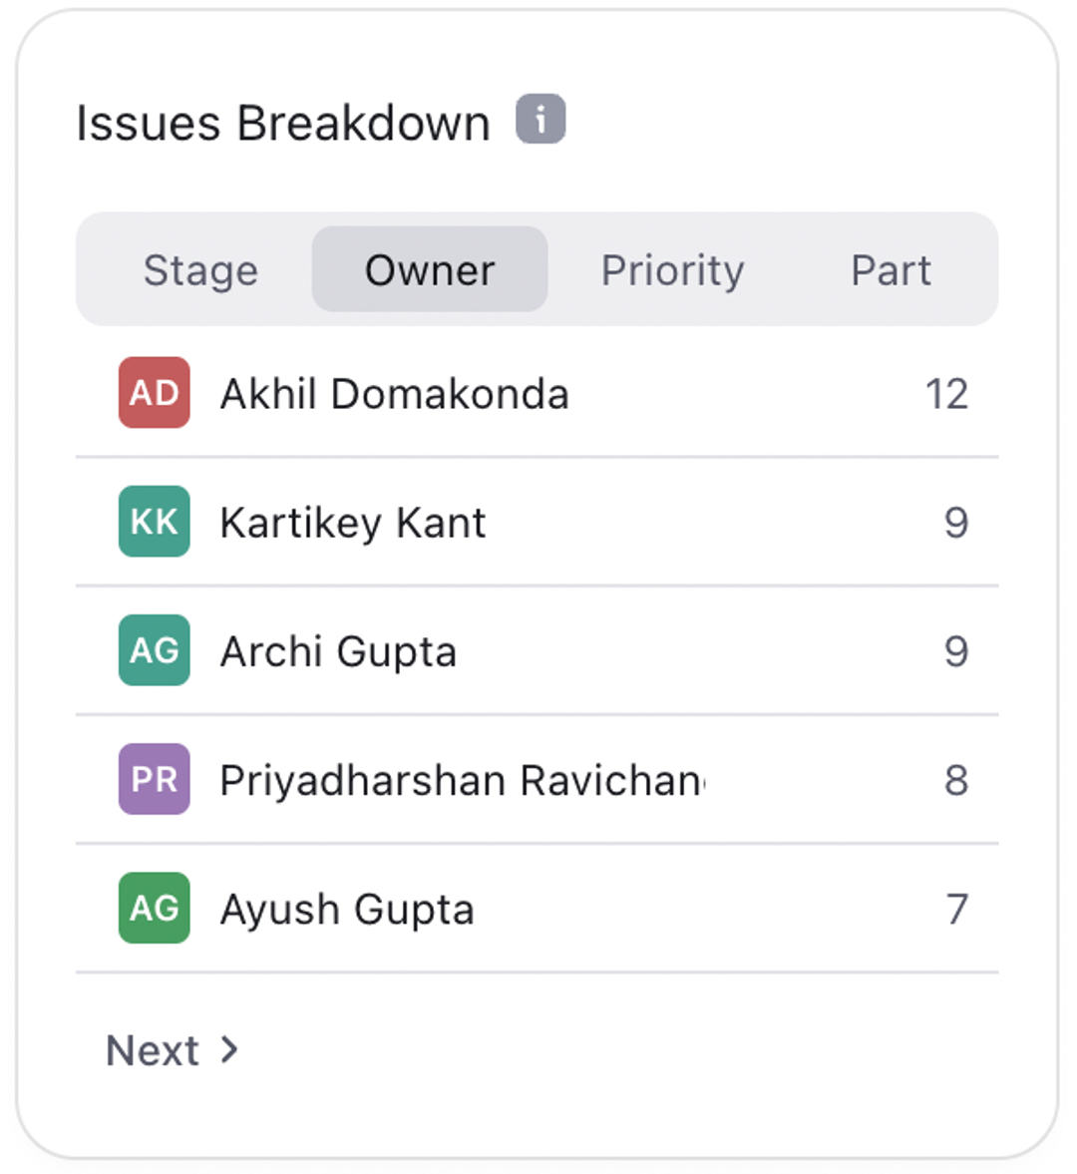Viewport: 1077px width, 1174px height.
Task: Show breakdown by Part tab
Action: [x=891, y=270]
